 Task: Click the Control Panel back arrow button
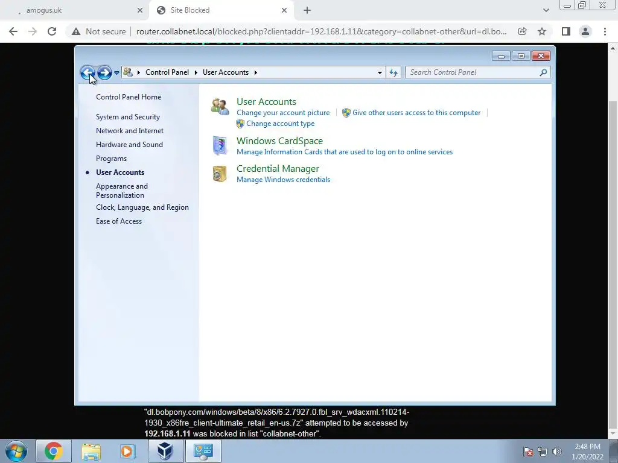point(88,72)
